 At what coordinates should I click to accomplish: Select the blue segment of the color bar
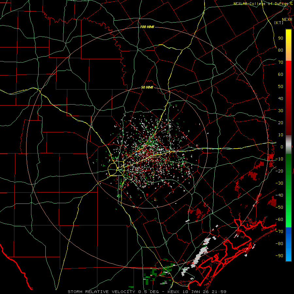[288, 244]
